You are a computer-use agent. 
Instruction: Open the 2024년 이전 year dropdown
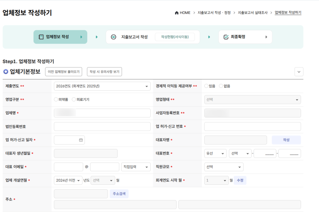pyautogui.click(x=68, y=180)
